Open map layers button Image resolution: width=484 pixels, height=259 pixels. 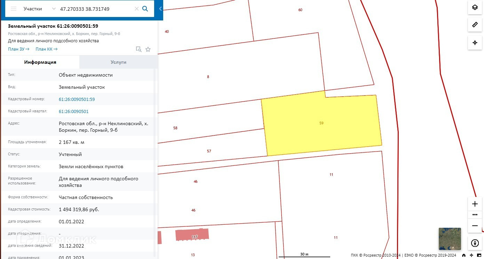click(475, 7)
